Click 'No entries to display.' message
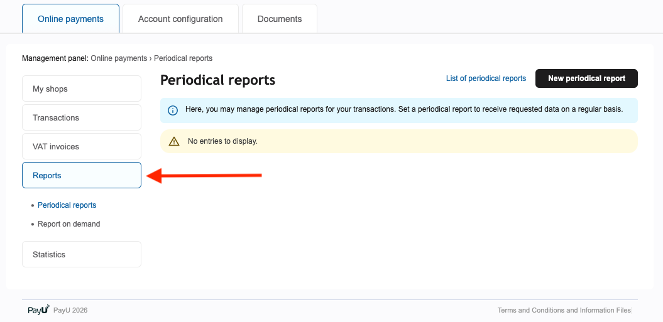The image size is (663, 322). coord(223,141)
